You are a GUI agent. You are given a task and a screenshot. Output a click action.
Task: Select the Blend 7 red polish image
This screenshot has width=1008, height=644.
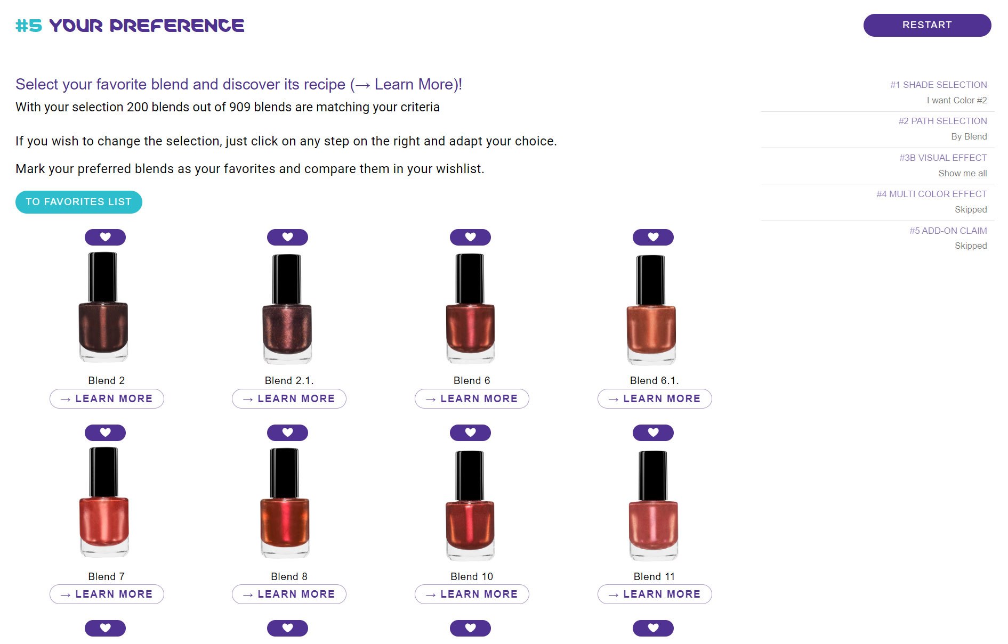[x=104, y=503]
